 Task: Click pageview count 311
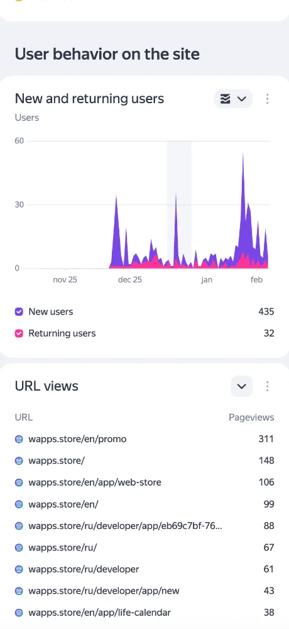266,439
